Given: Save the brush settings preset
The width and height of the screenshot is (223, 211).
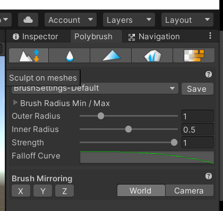Looking at the screenshot, I should click(x=198, y=89).
